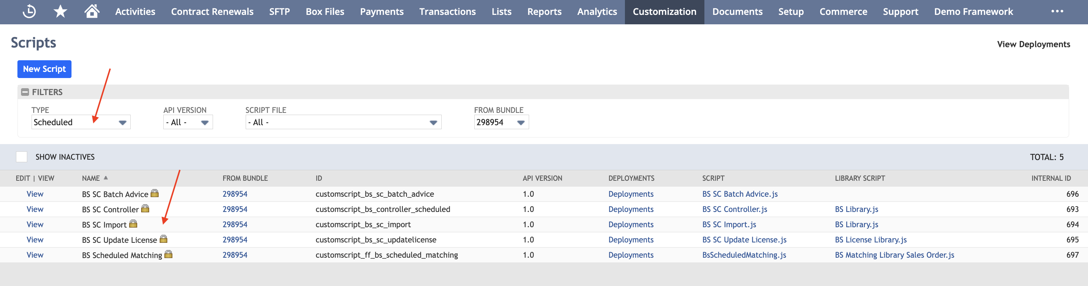View the BS SC Batch Advice script
Viewport: 1088px width, 286px height.
[x=35, y=194]
